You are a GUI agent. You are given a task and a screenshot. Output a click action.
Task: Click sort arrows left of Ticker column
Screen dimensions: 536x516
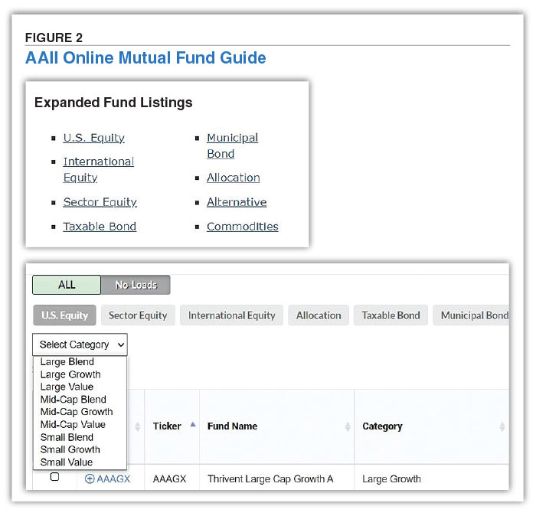(137, 426)
